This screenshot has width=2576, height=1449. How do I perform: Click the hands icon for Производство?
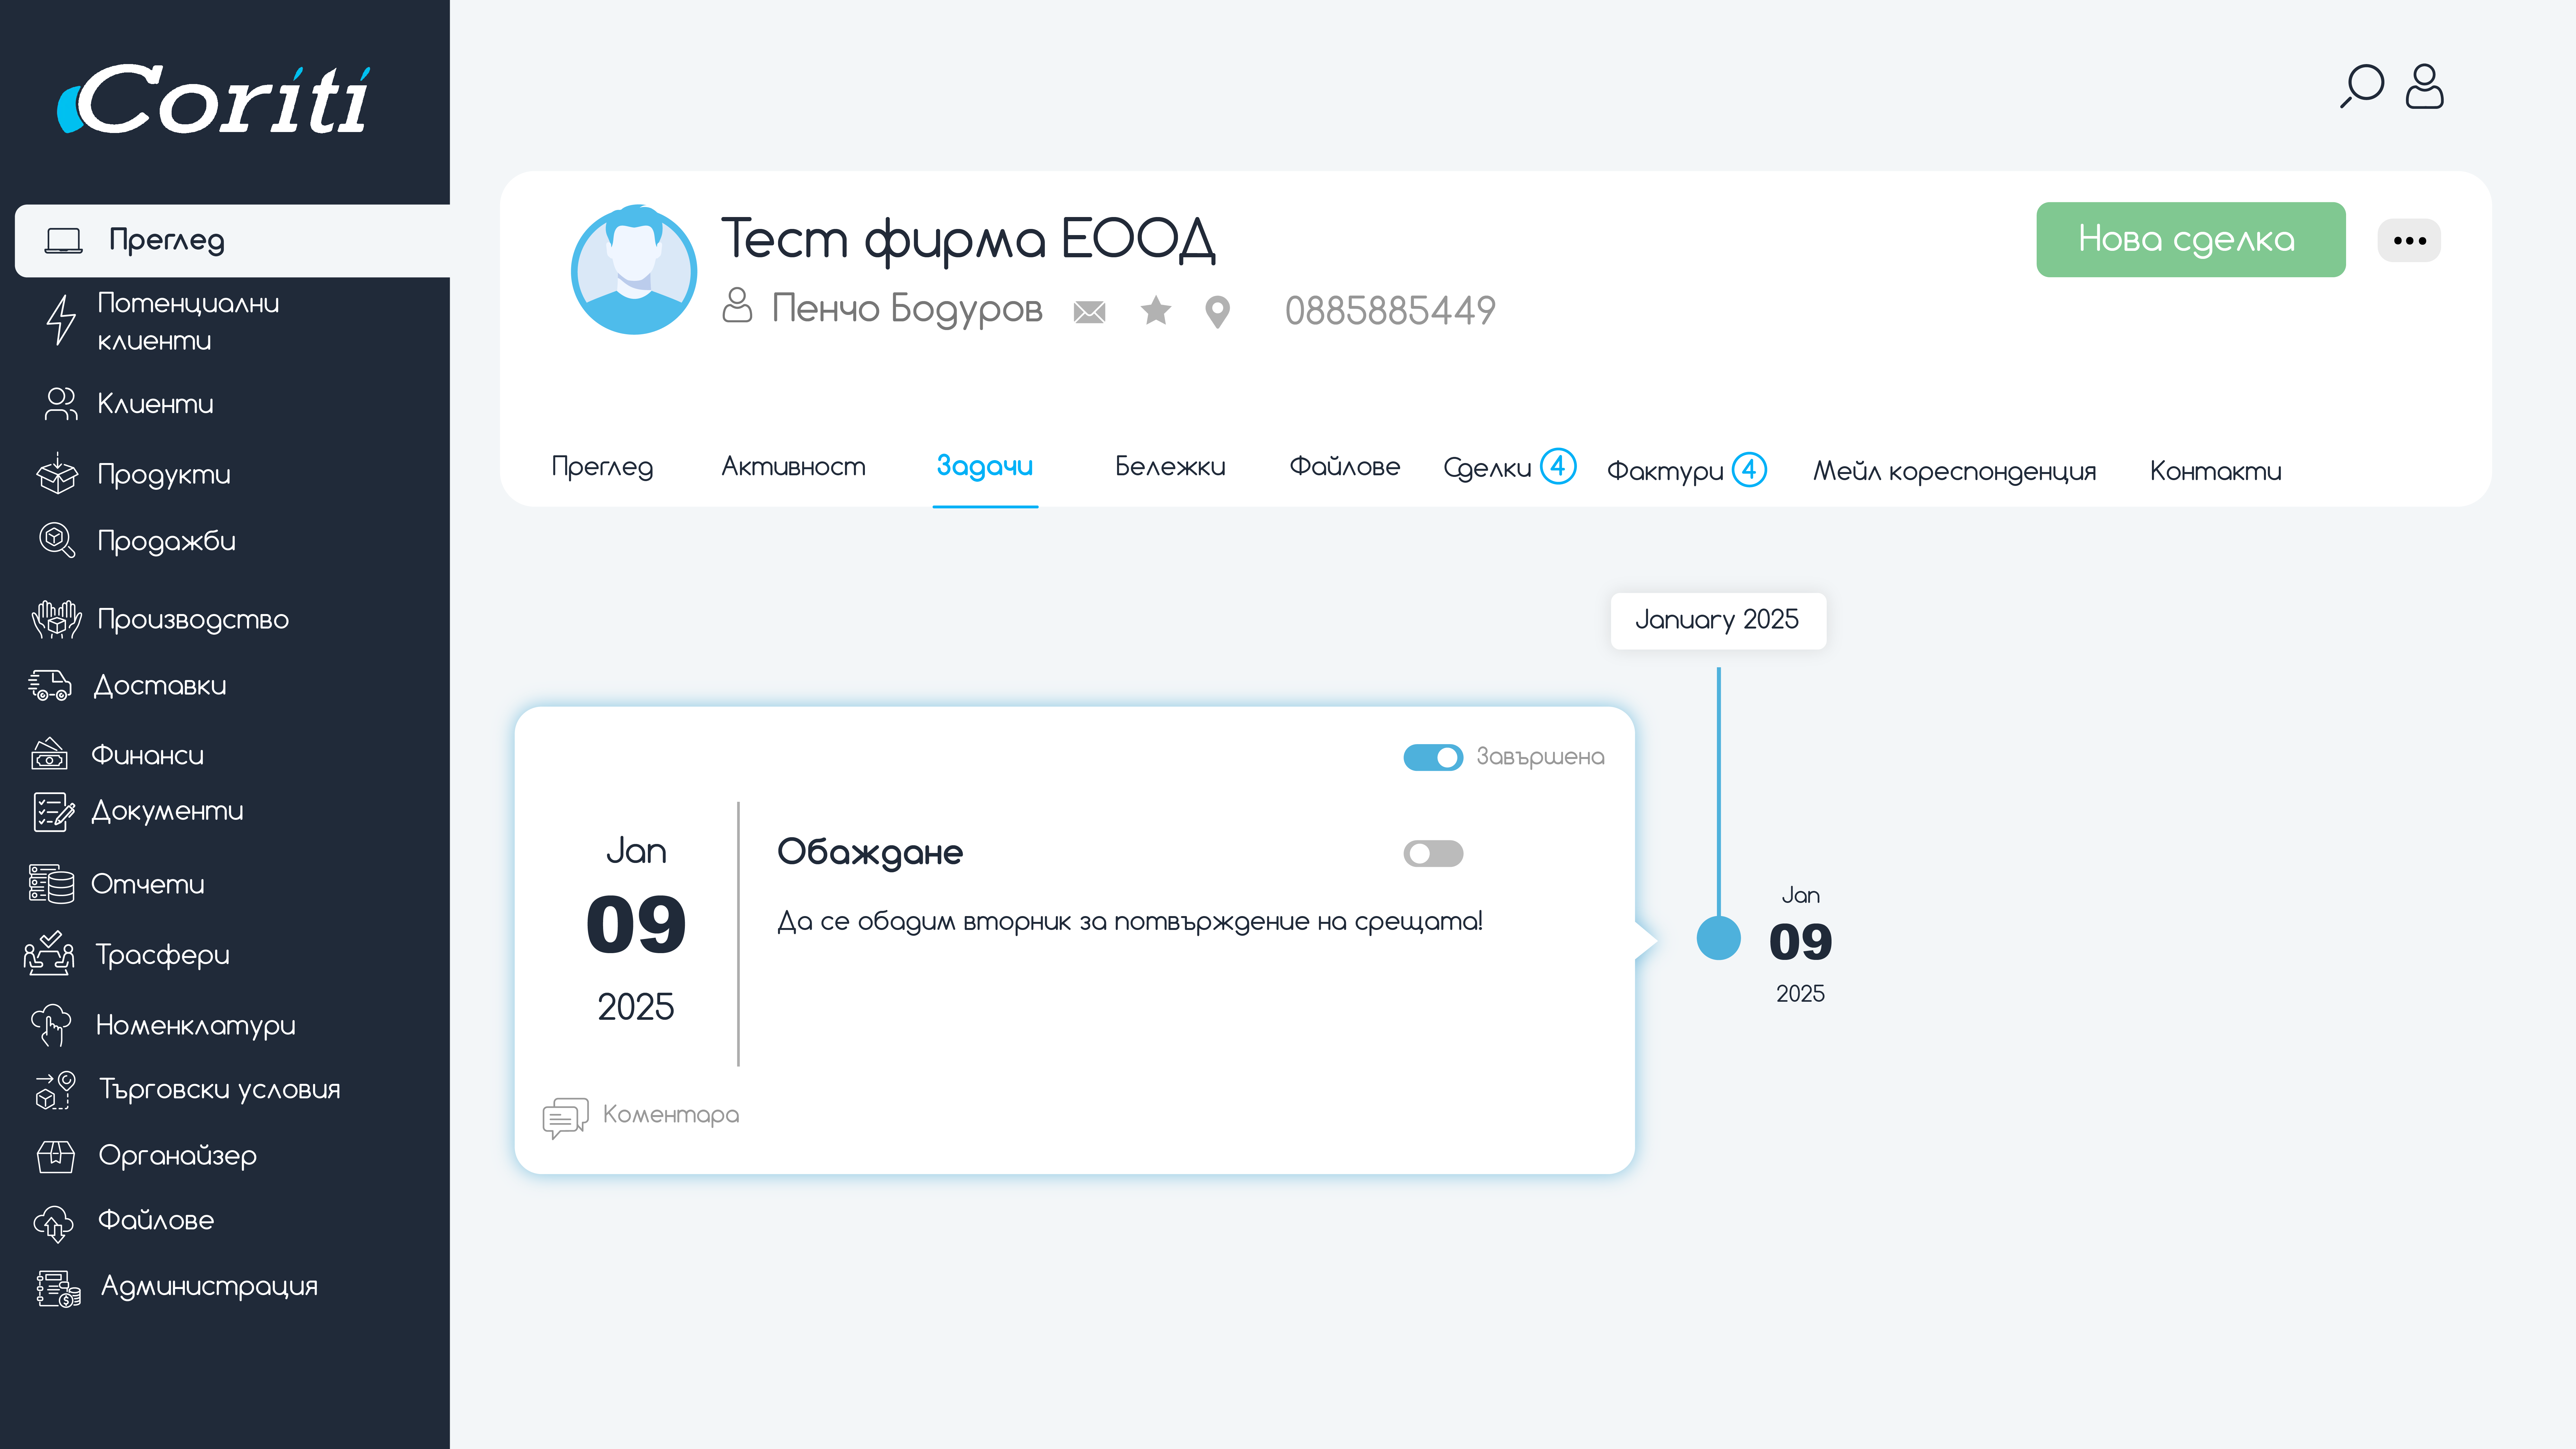tap(57, 619)
